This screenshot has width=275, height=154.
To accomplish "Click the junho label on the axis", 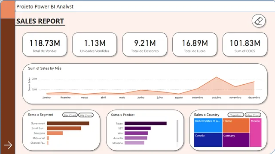I will coord(141,98).
